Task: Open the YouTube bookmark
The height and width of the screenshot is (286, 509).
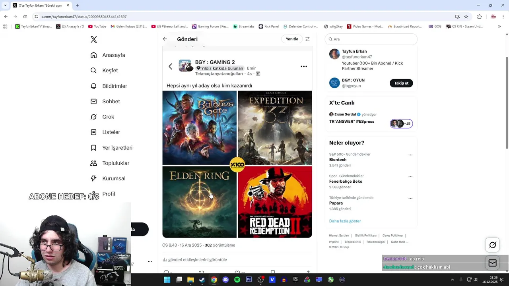Action: coord(97,27)
